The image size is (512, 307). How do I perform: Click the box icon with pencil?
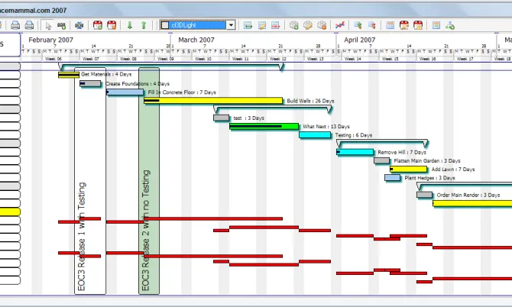coord(308,25)
